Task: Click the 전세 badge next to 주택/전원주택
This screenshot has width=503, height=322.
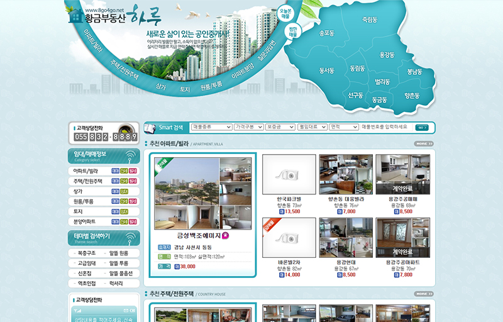Action: tap(124, 181)
